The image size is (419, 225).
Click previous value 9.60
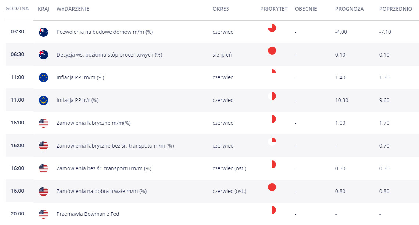click(x=384, y=100)
